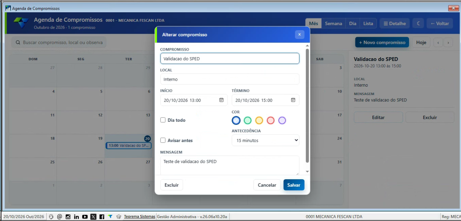Open the Término date picker calendar icon

(293, 100)
